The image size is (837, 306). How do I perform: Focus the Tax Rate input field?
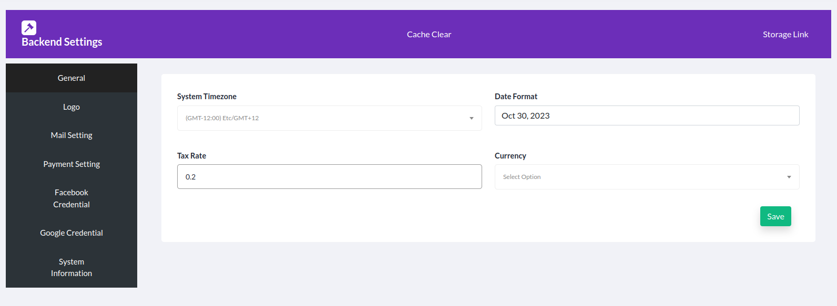pyautogui.click(x=330, y=177)
